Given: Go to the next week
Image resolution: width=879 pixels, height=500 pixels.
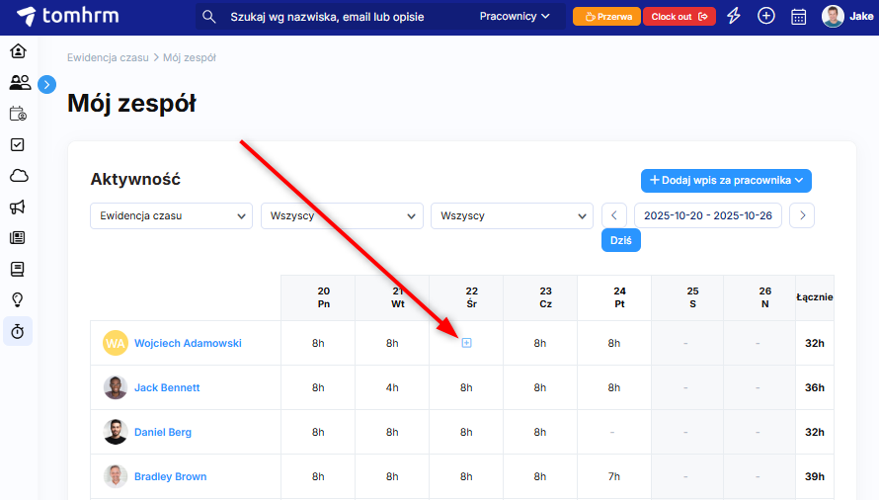Looking at the screenshot, I should pyautogui.click(x=802, y=215).
